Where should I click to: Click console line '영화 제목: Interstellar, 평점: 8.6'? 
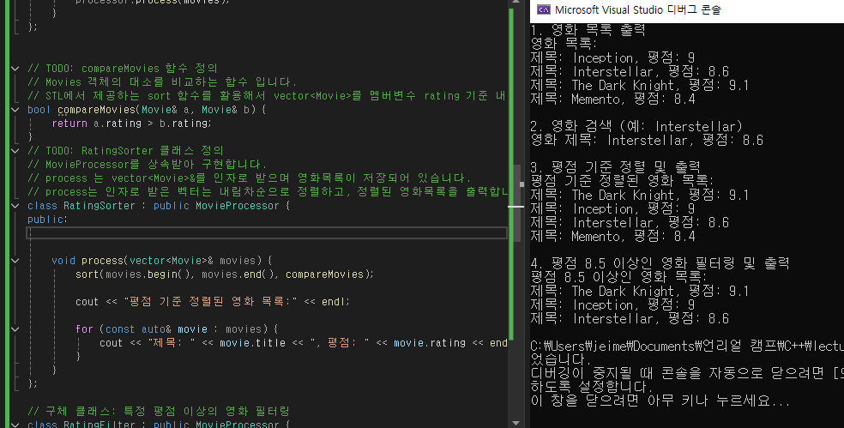(x=647, y=141)
